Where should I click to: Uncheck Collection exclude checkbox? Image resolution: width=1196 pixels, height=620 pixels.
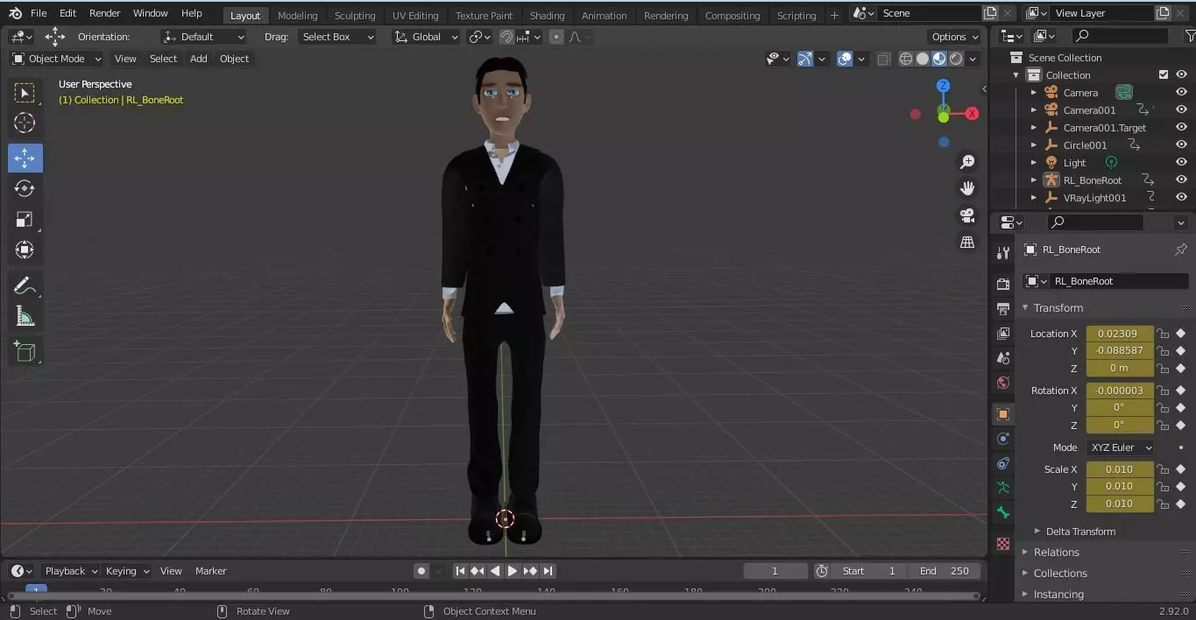click(x=1164, y=74)
